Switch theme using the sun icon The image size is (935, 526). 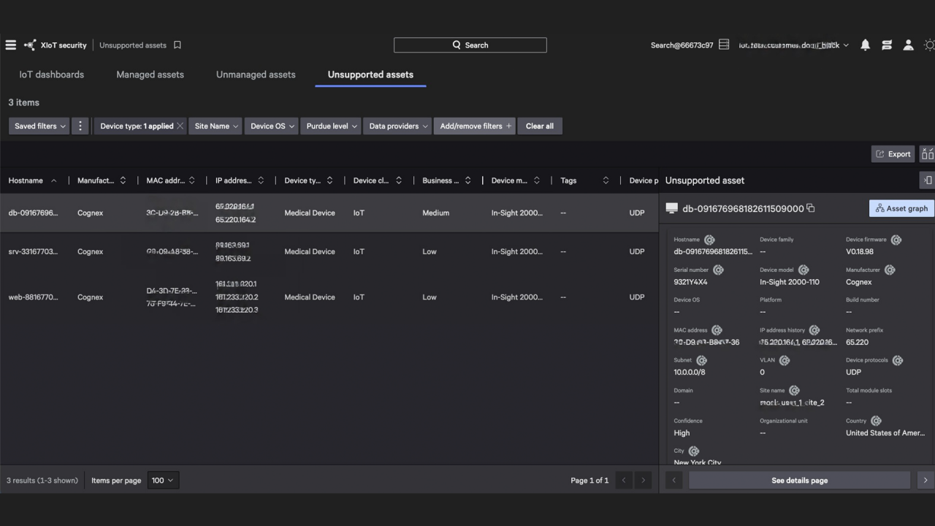click(x=929, y=45)
